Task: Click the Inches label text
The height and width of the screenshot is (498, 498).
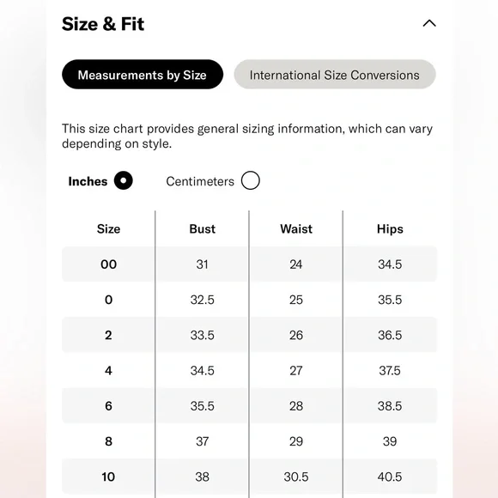Action: 88,181
